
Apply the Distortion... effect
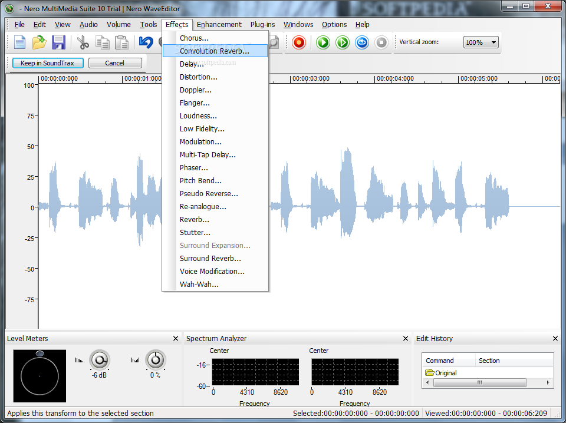(215, 77)
